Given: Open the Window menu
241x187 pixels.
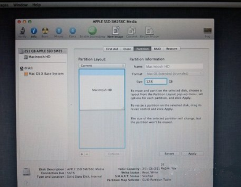Looking at the screenshot, I should pyautogui.click(x=20, y=5).
